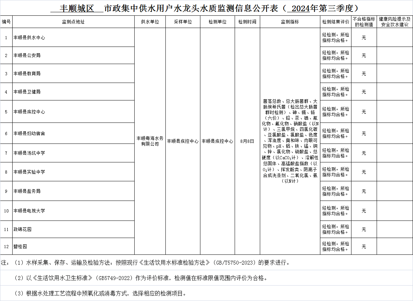Screen dimensions: 413x301
Task: Click the 检测时间 column header
Action: click(247, 22)
